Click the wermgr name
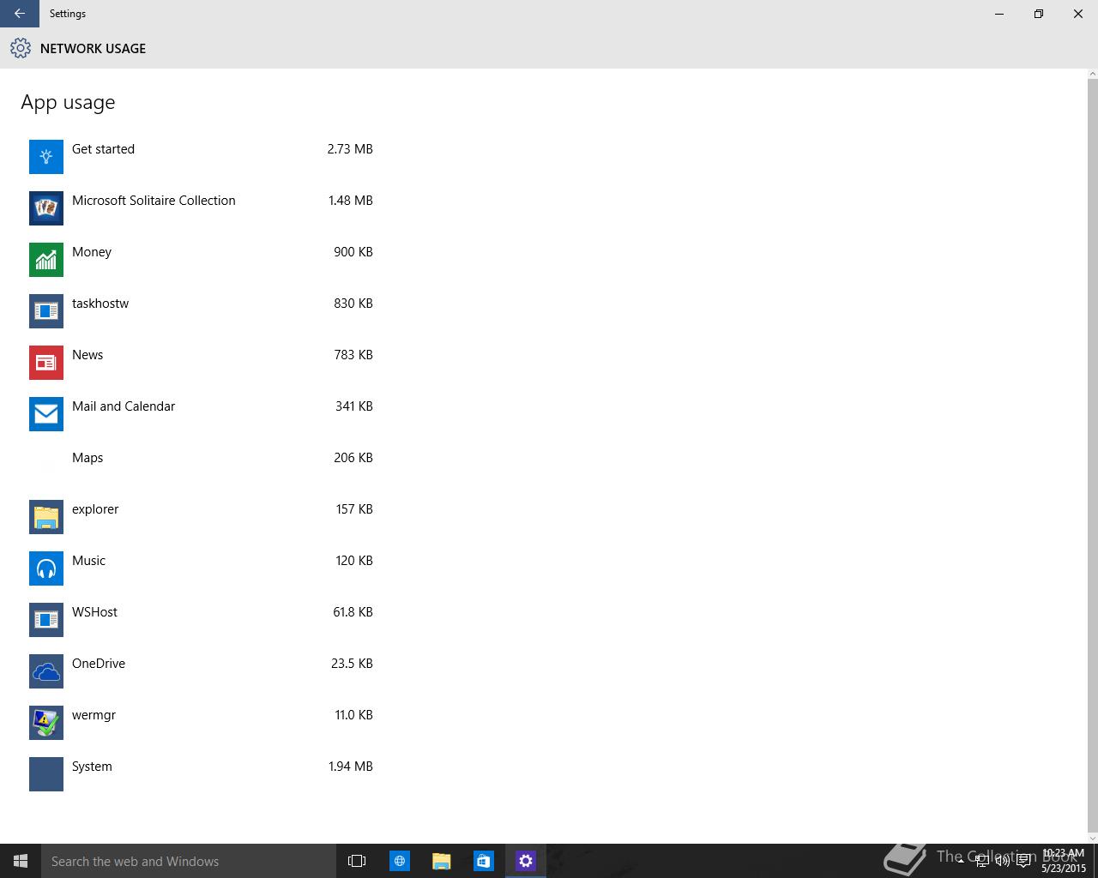1098x878 pixels. pos(94,715)
